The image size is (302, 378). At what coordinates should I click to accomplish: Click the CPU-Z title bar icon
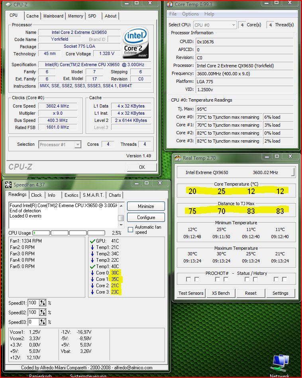9,4
